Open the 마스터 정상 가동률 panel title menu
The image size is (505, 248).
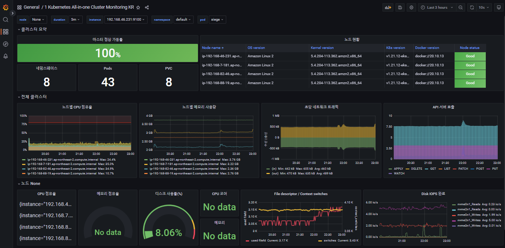pyautogui.click(x=108, y=39)
